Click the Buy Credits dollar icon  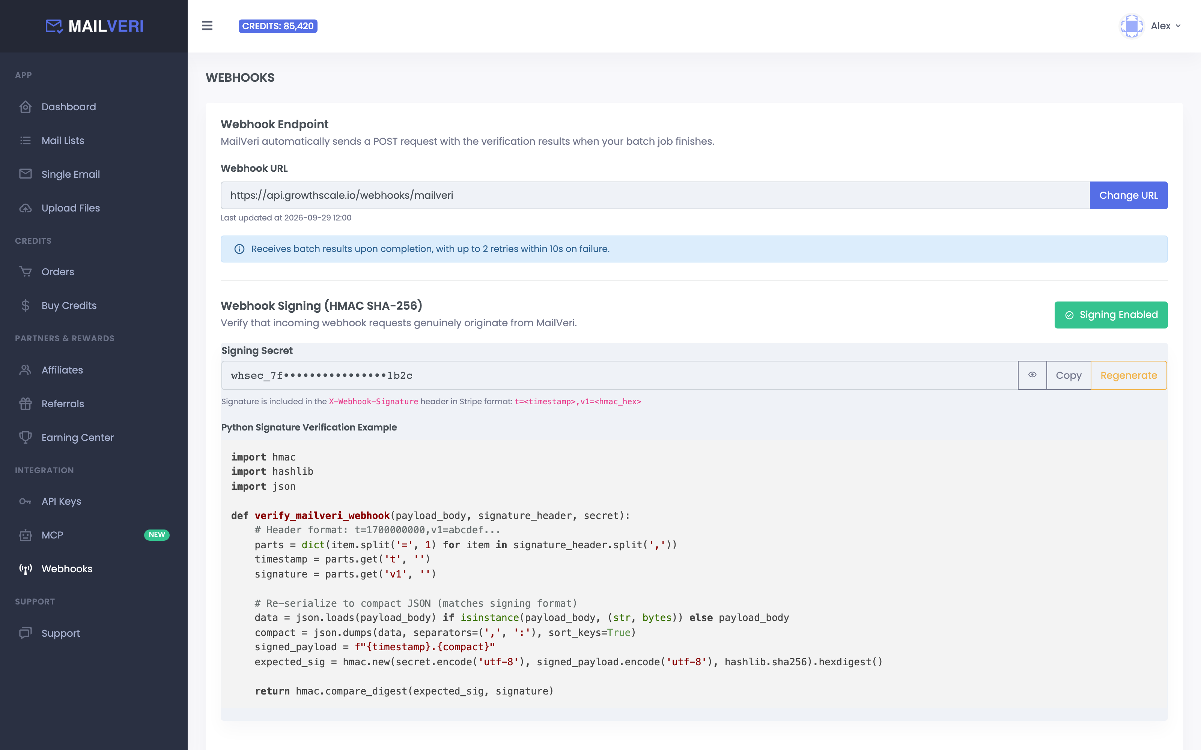[x=25, y=306]
